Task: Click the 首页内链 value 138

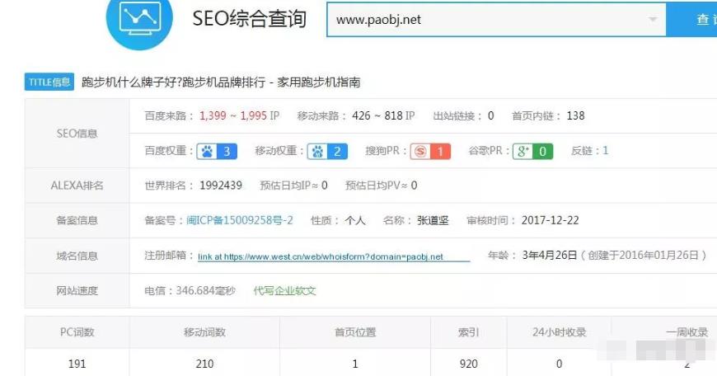Action: (575, 115)
